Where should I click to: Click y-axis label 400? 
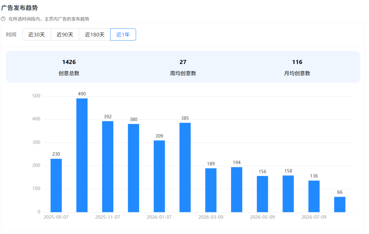click(36, 119)
